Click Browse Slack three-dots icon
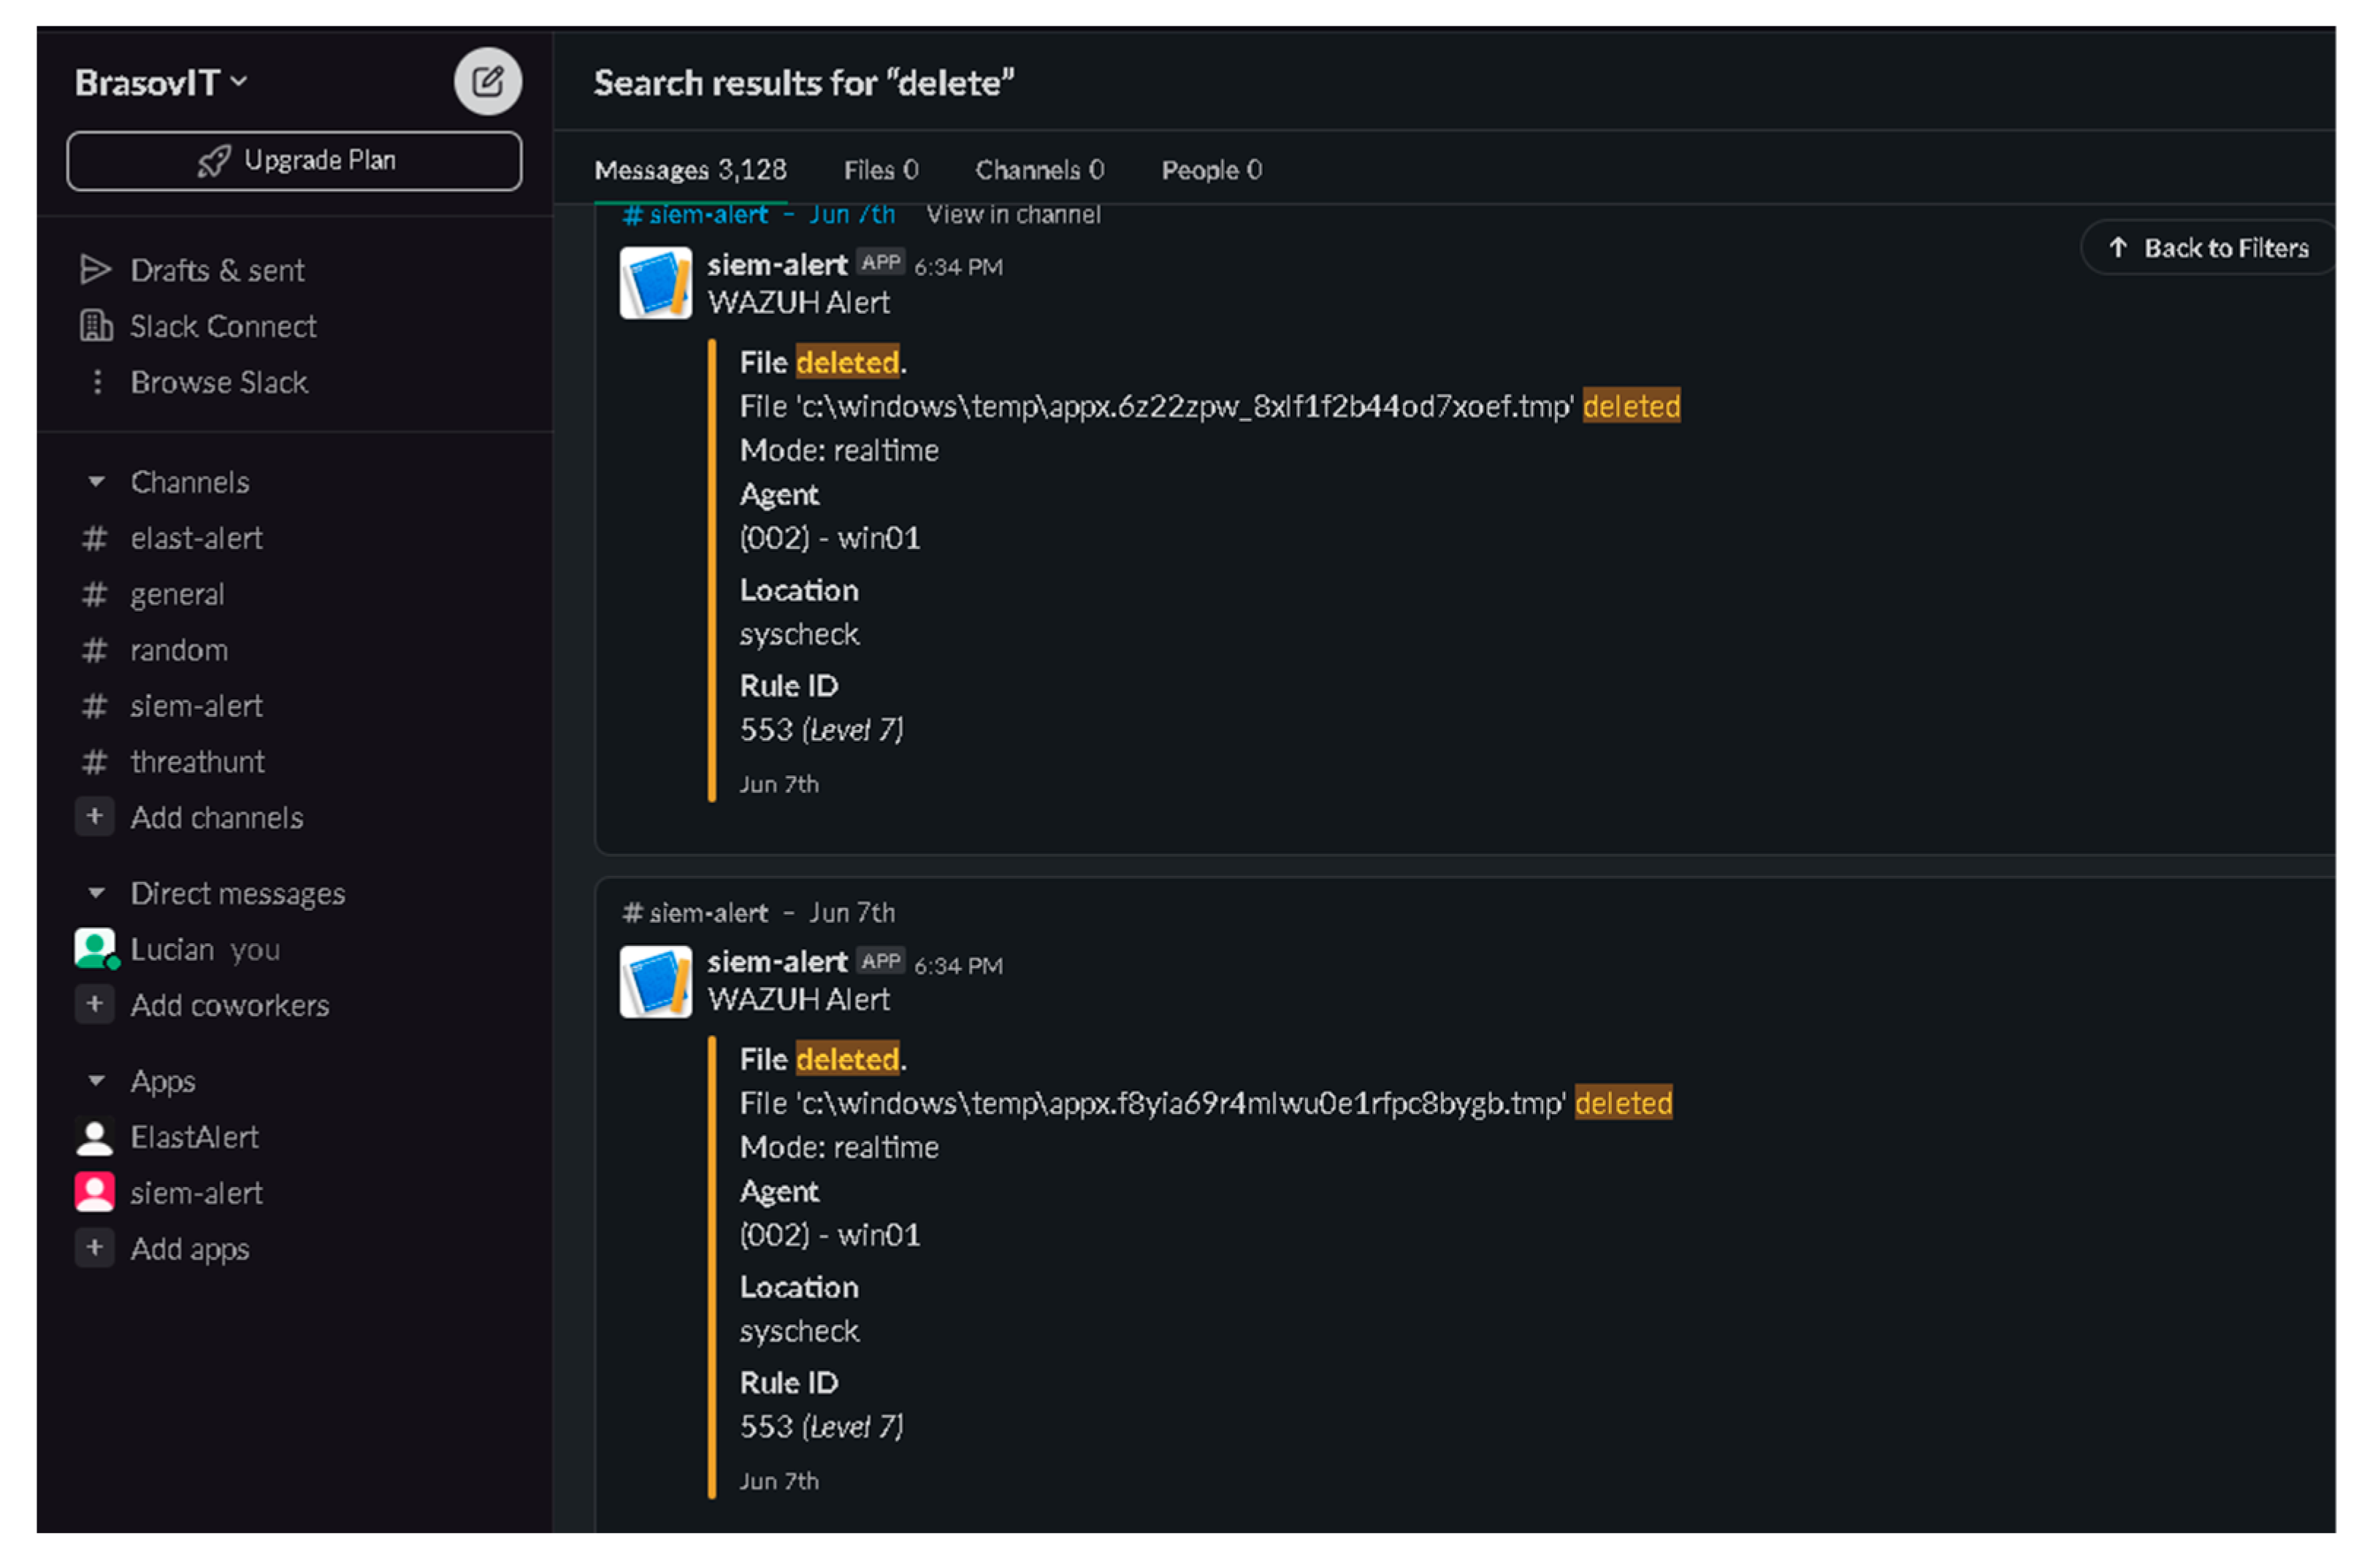This screenshot has height=1568, width=2359. (x=96, y=382)
